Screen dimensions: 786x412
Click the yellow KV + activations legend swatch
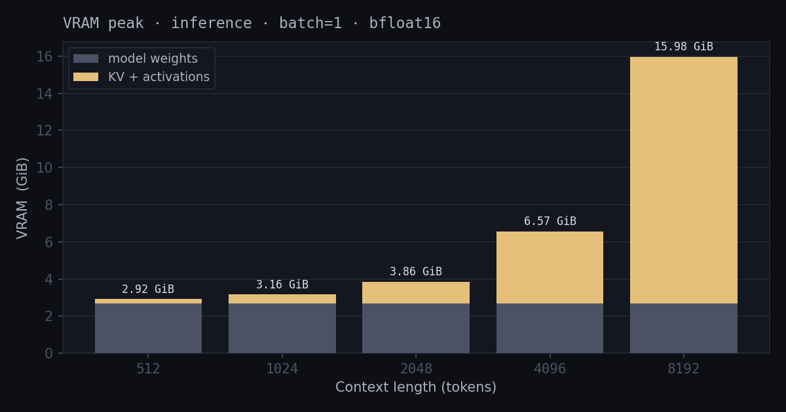point(86,77)
